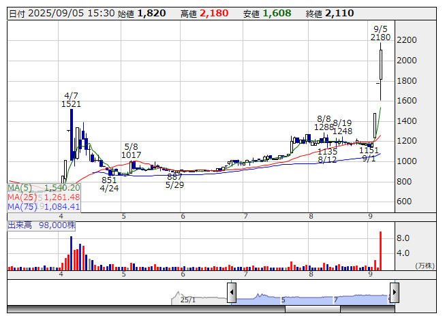Click the MA(25) 1,261.48 legend entry
445x320 pixels.
tap(44, 197)
